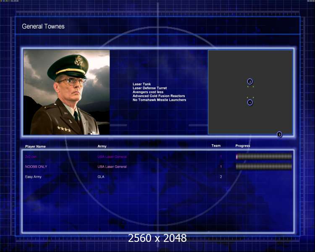Click USA Laser General in NOOBS ONLY row
315x252 pixels.
[112, 167]
